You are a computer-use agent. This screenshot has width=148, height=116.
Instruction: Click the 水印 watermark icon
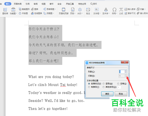(x=80, y=10)
